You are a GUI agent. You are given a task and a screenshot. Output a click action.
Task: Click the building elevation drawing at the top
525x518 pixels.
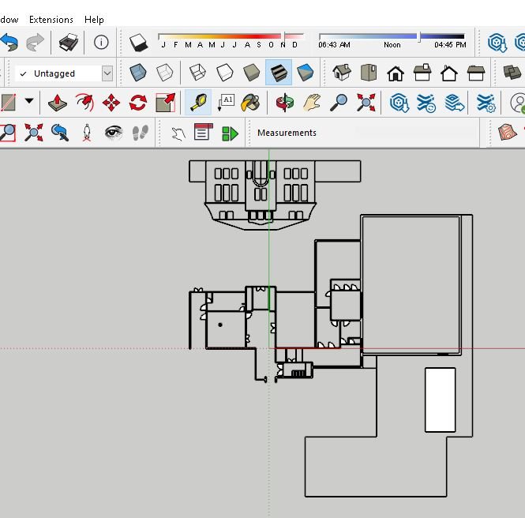click(x=275, y=195)
